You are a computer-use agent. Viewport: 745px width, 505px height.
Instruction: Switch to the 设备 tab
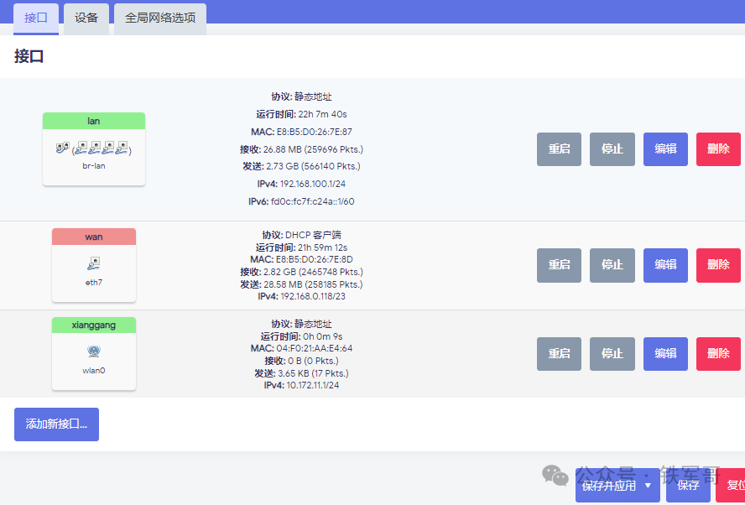pos(86,18)
